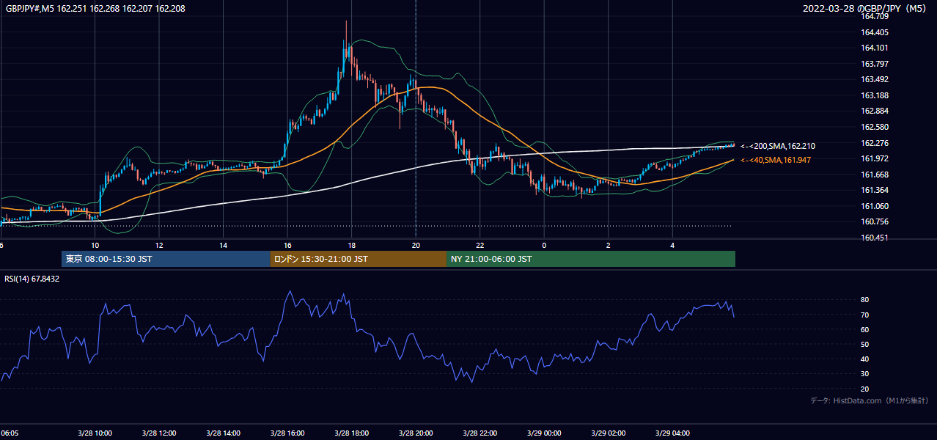Click hour tick 0 under price chart

(x=544, y=245)
